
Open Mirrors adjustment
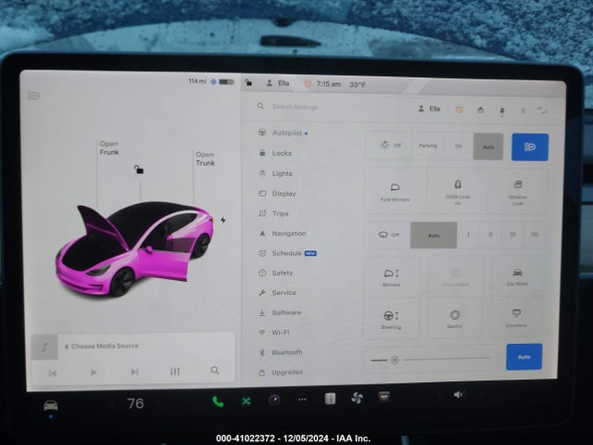tap(391, 277)
